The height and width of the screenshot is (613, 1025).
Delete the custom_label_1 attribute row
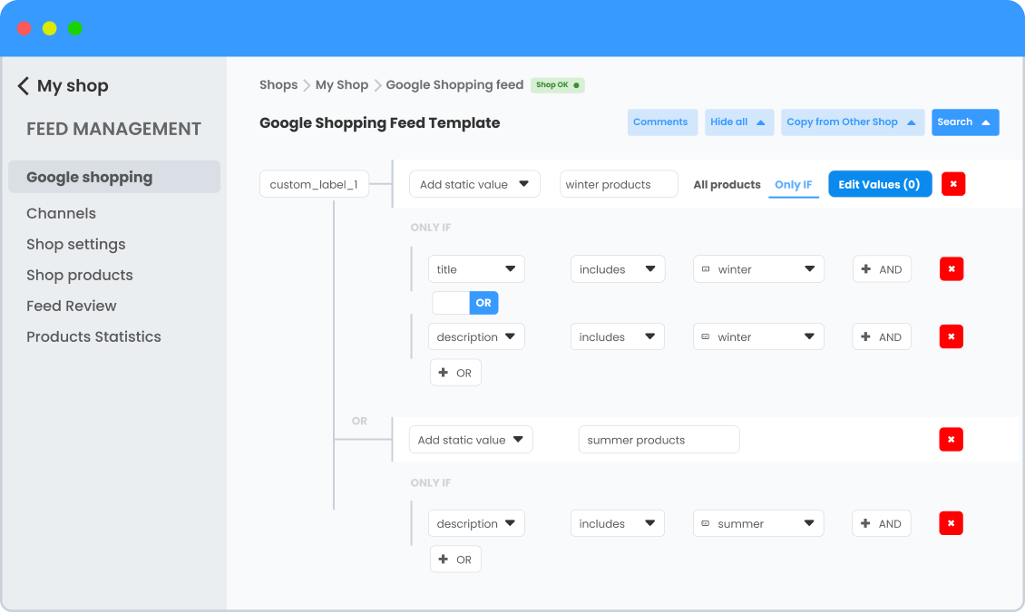click(x=952, y=184)
